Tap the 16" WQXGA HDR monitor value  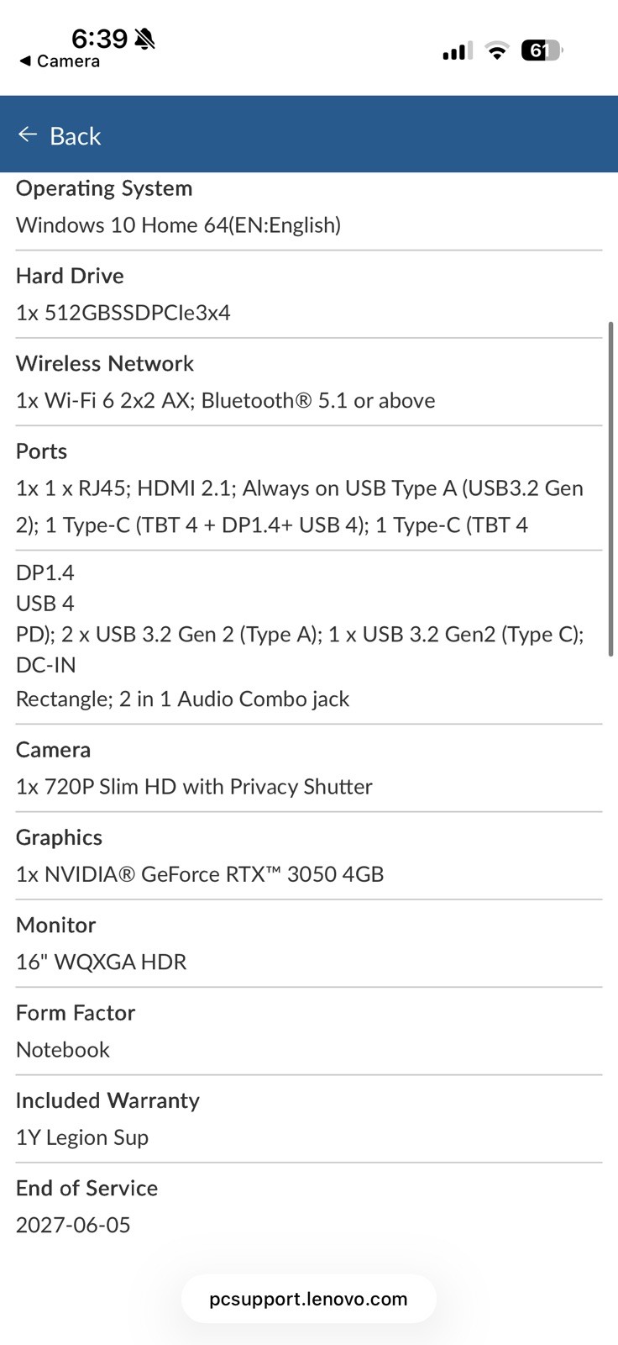[102, 962]
